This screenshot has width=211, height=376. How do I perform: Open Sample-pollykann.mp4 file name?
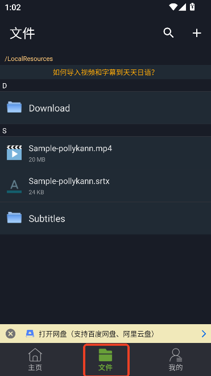(71, 149)
